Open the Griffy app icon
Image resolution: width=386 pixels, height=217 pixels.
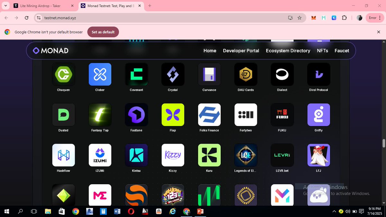[x=319, y=115]
